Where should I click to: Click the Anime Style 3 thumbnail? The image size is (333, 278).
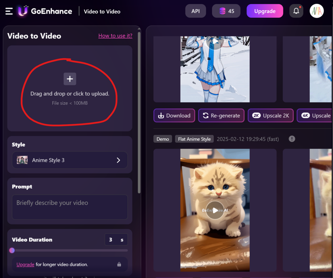pos(22,160)
